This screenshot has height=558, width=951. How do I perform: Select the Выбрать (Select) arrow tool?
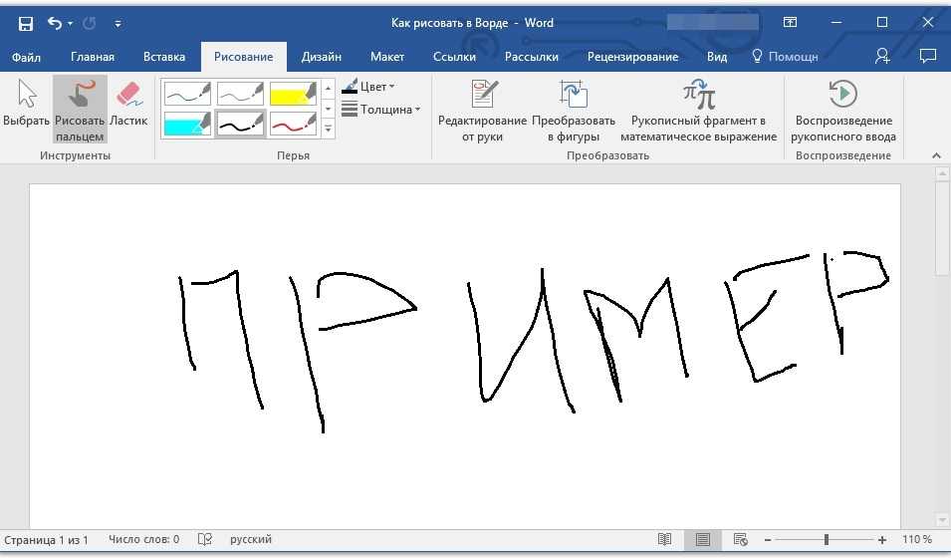click(x=27, y=104)
